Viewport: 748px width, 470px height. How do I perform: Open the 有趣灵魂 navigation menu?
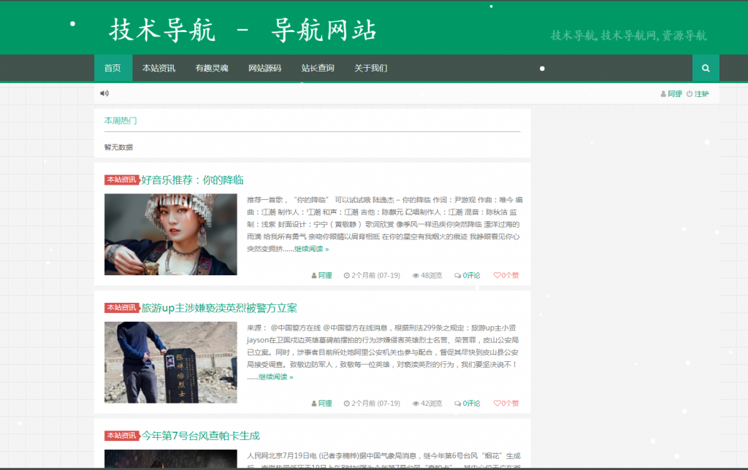tap(212, 68)
